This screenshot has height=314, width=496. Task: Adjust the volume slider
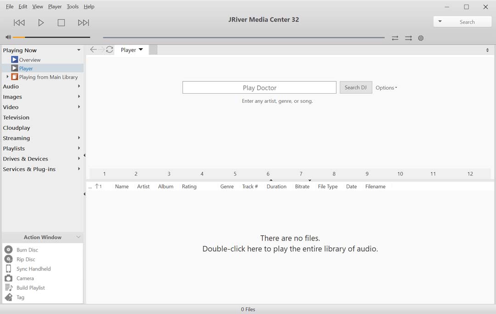(x=51, y=37)
